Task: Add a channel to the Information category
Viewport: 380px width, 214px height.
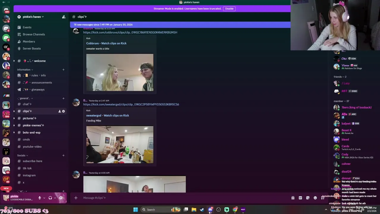Action: click(63, 70)
